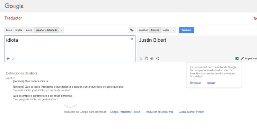Click the green verified translation shield

[237, 58]
